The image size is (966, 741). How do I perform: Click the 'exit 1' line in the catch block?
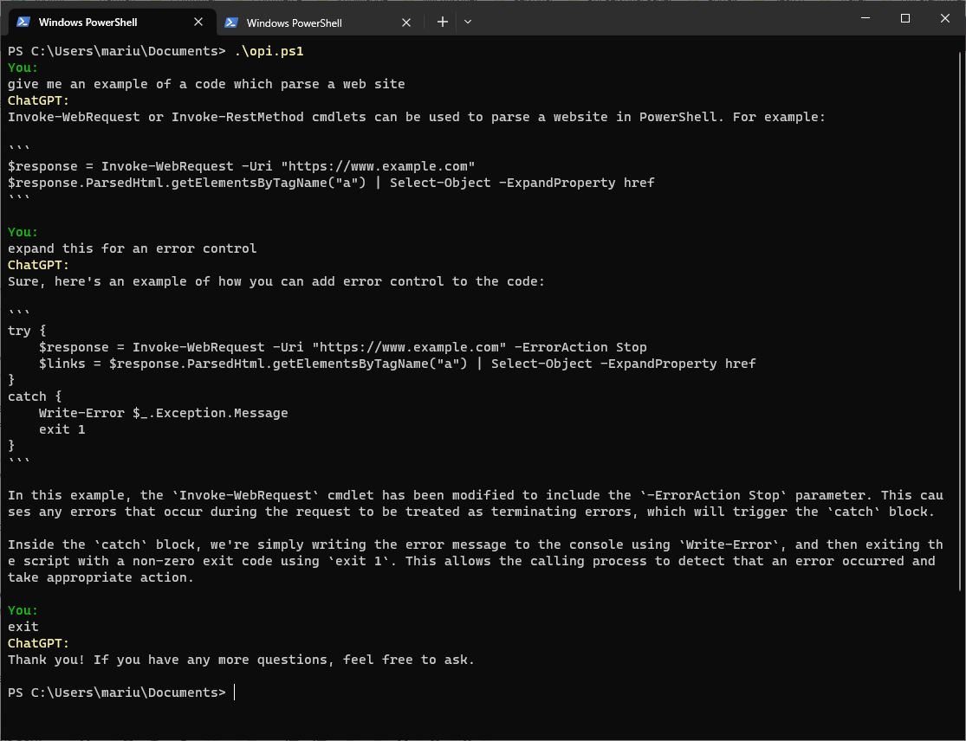coord(62,429)
